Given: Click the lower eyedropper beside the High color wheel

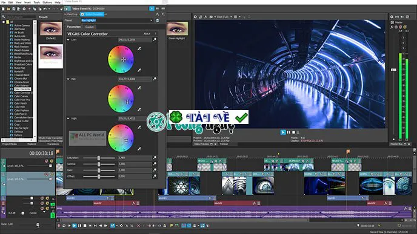Looking at the screenshot, I should [139, 149].
